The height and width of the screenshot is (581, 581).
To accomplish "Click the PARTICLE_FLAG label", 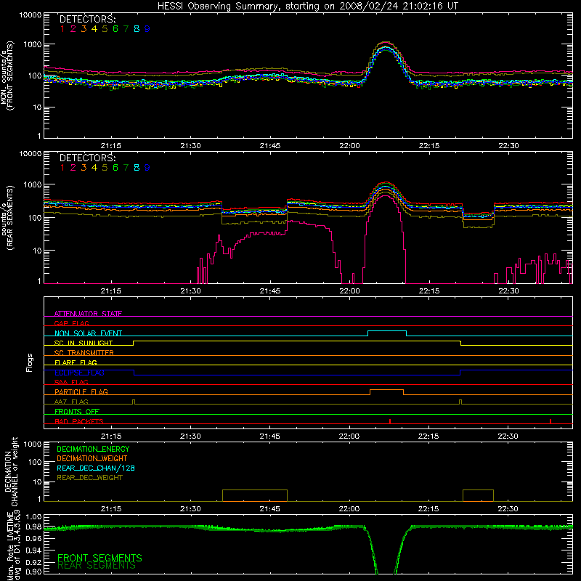I will [81, 391].
